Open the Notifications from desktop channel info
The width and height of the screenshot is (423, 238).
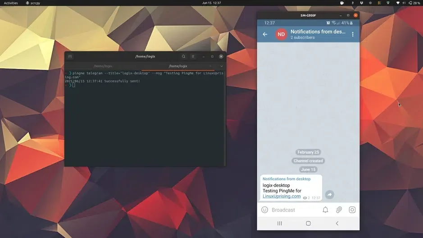coord(318,32)
